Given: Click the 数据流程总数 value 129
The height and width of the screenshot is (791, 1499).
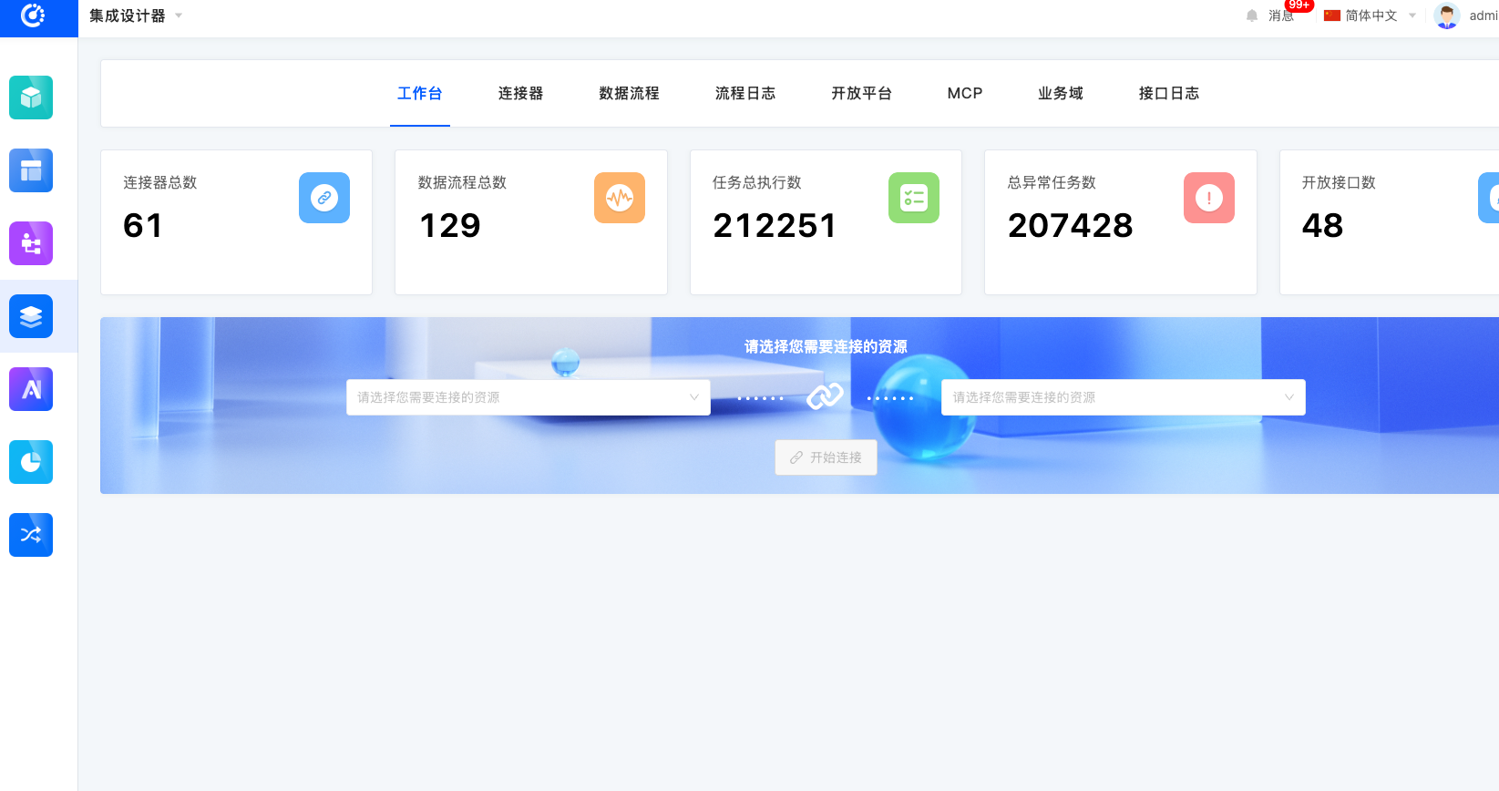Looking at the screenshot, I should point(450,225).
